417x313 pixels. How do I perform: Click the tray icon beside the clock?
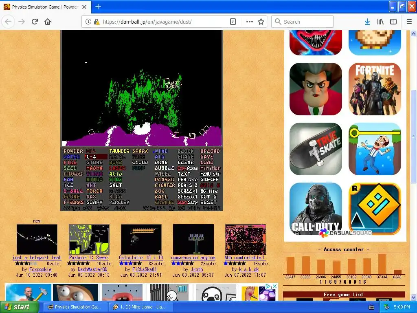[x=386, y=307]
